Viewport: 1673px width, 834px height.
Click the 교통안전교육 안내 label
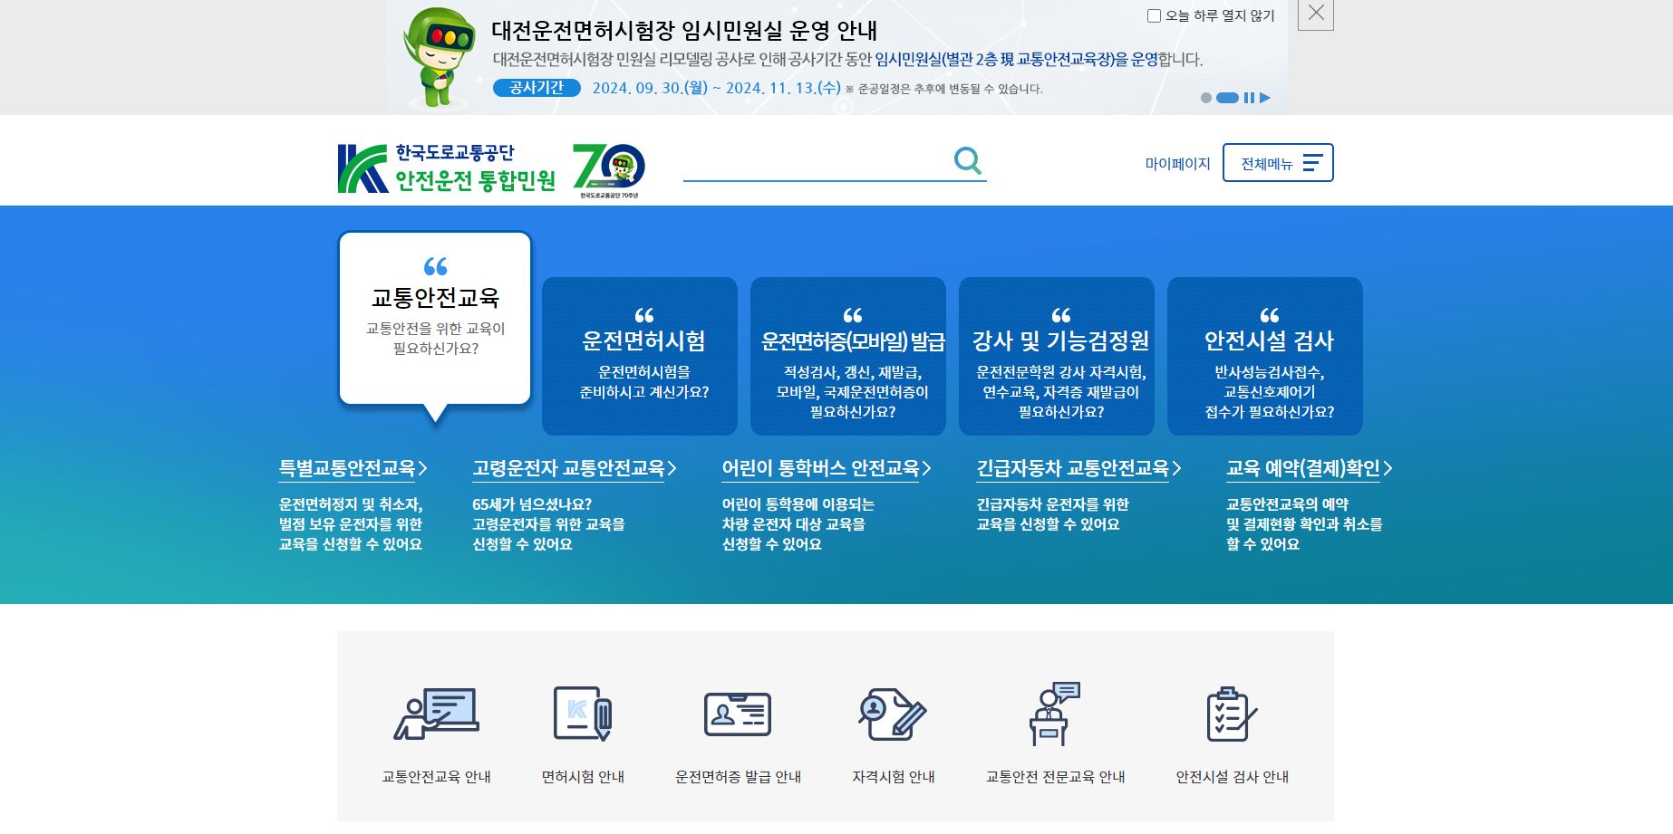(x=436, y=777)
